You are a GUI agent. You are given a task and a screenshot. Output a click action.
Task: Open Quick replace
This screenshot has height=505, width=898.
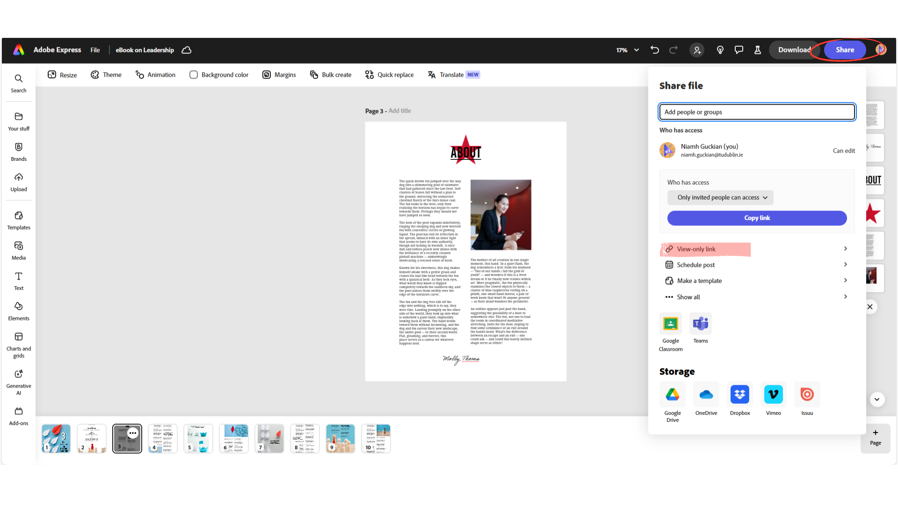(389, 75)
